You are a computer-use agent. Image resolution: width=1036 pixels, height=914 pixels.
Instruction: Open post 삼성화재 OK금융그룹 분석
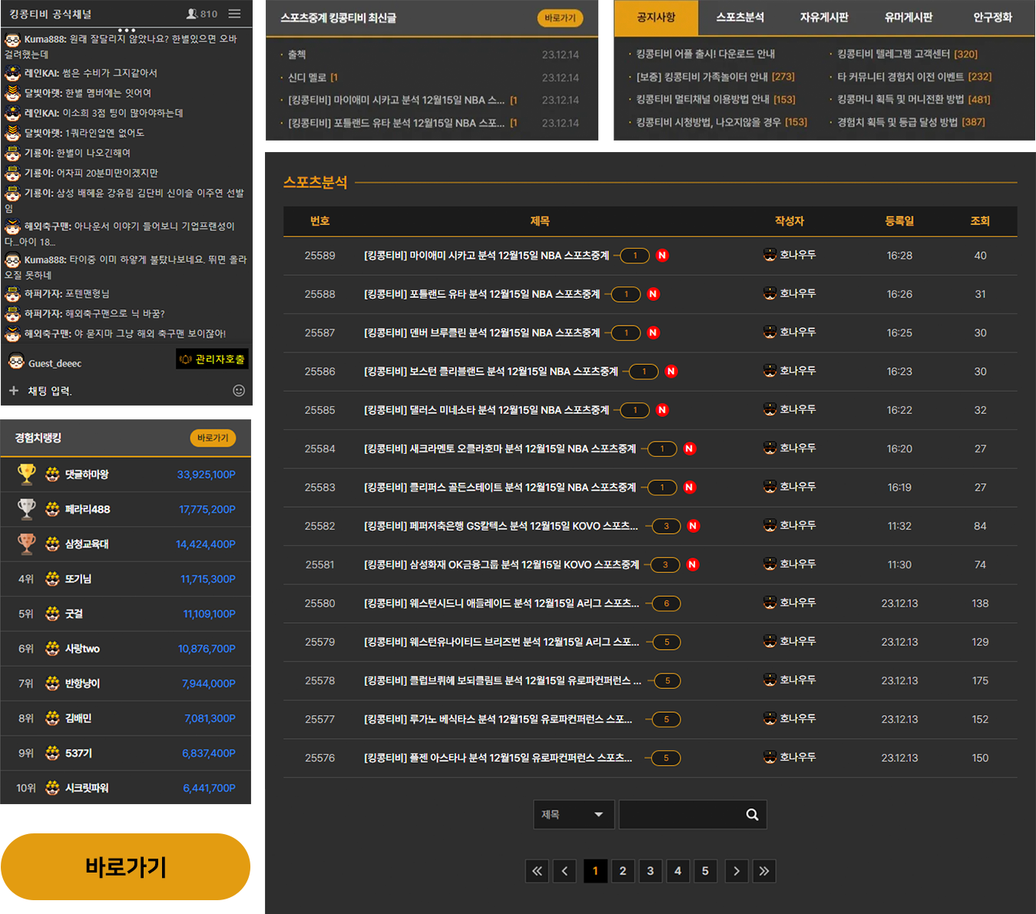[501, 565]
